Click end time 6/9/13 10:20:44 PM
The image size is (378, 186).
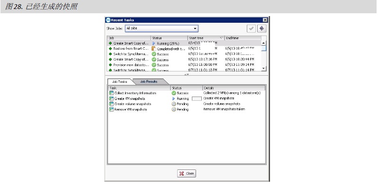(240, 59)
